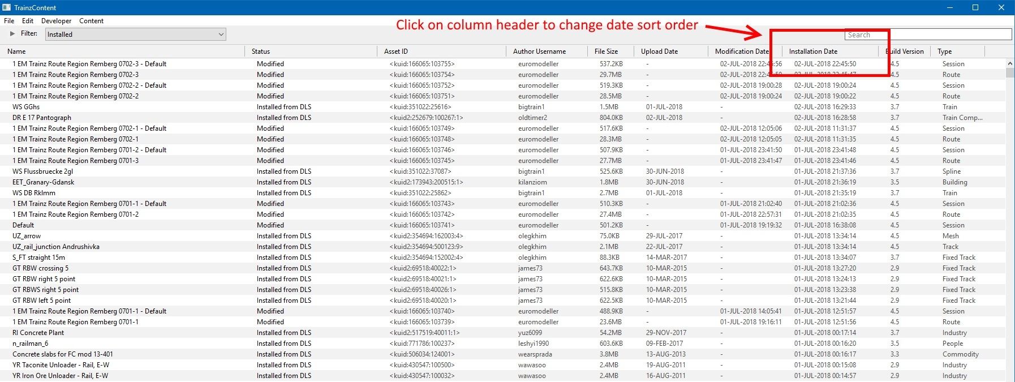The width and height of the screenshot is (1015, 382).
Task: Click into the Search field
Action: click(x=928, y=35)
